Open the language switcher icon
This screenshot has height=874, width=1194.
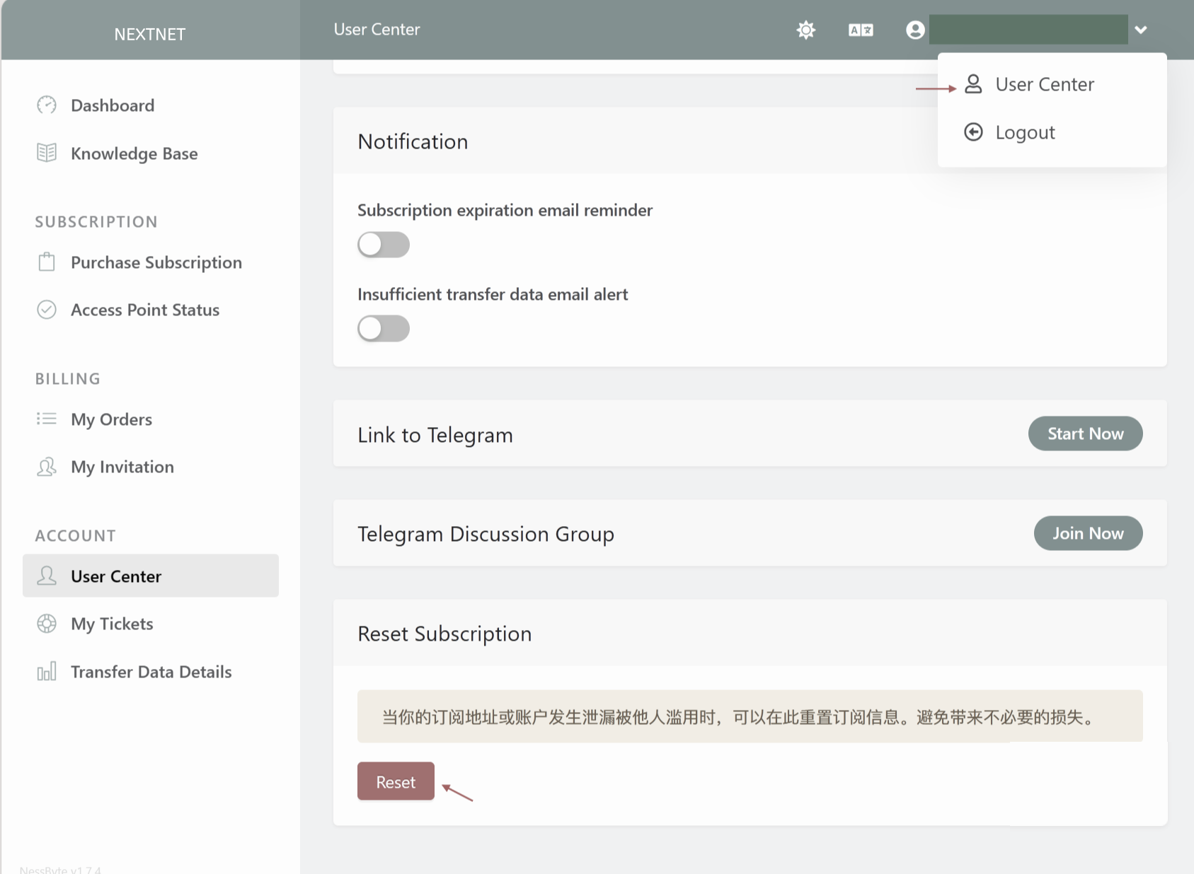click(861, 30)
